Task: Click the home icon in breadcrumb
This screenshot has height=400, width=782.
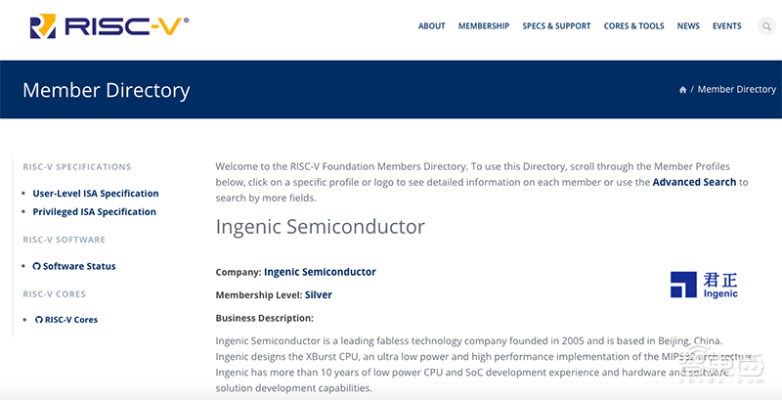Action: [682, 90]
